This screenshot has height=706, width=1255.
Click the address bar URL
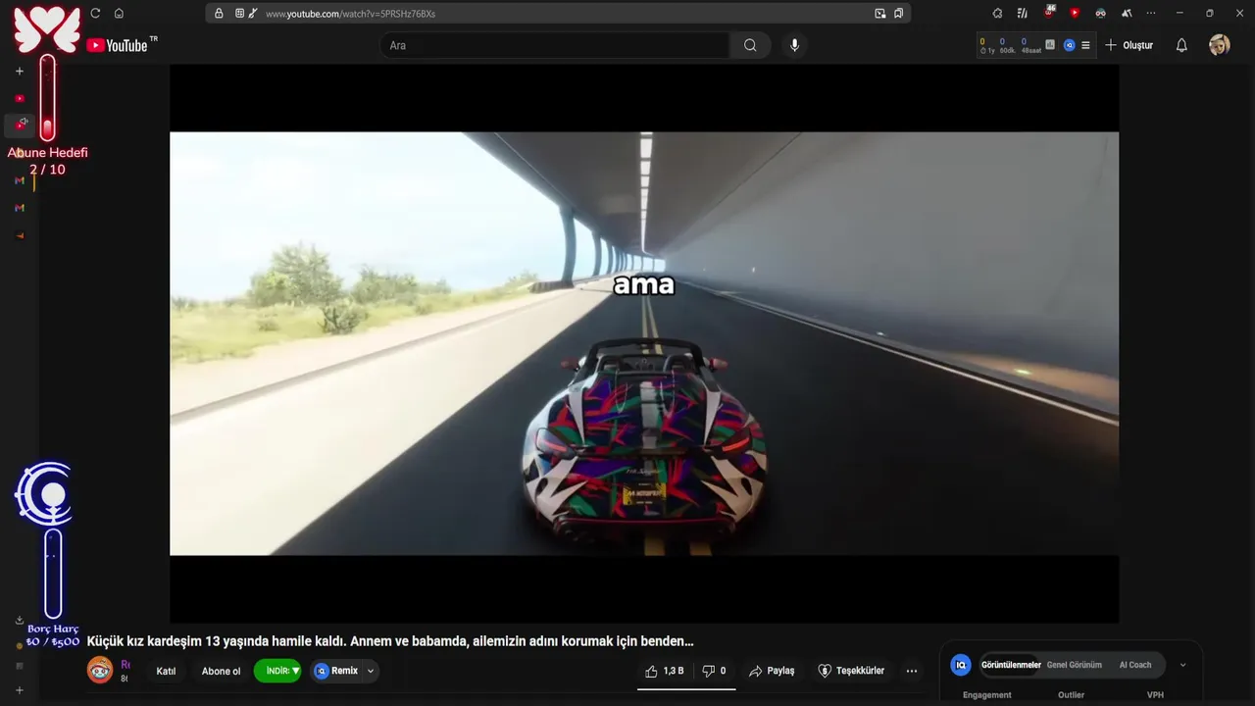coord(350,14)
